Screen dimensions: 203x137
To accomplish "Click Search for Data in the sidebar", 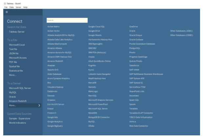I will 17,27.
